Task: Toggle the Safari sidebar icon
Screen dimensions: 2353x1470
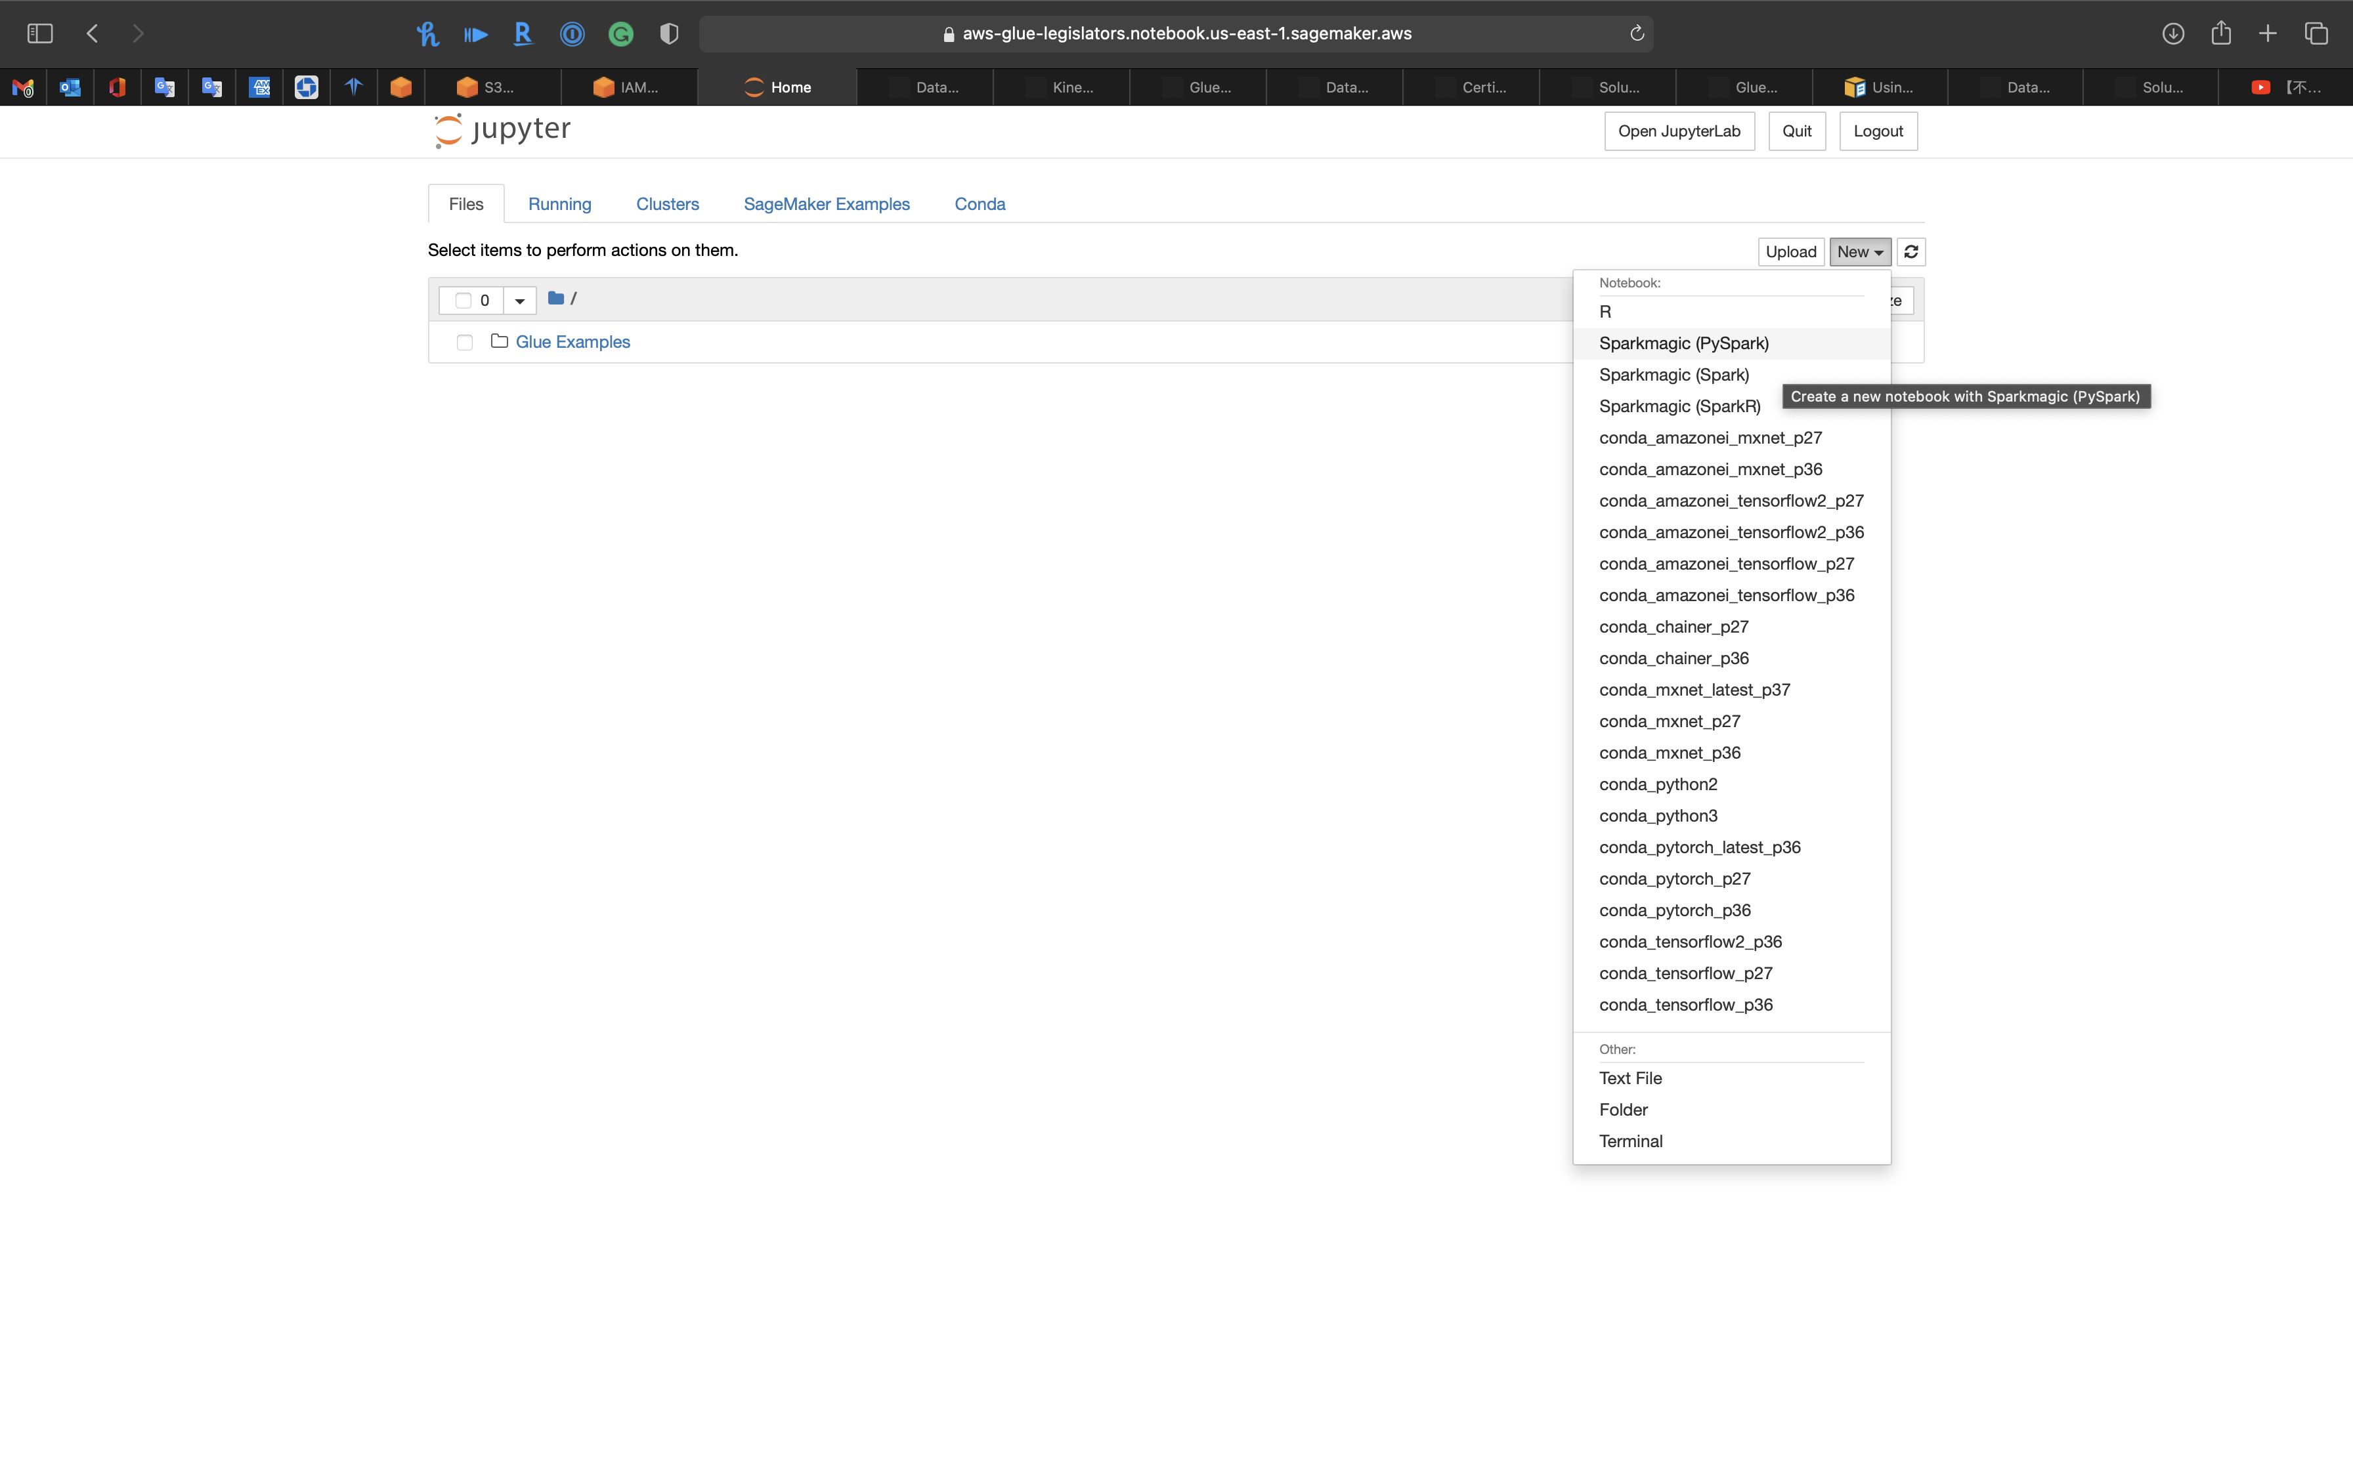Action: [40, 33]
